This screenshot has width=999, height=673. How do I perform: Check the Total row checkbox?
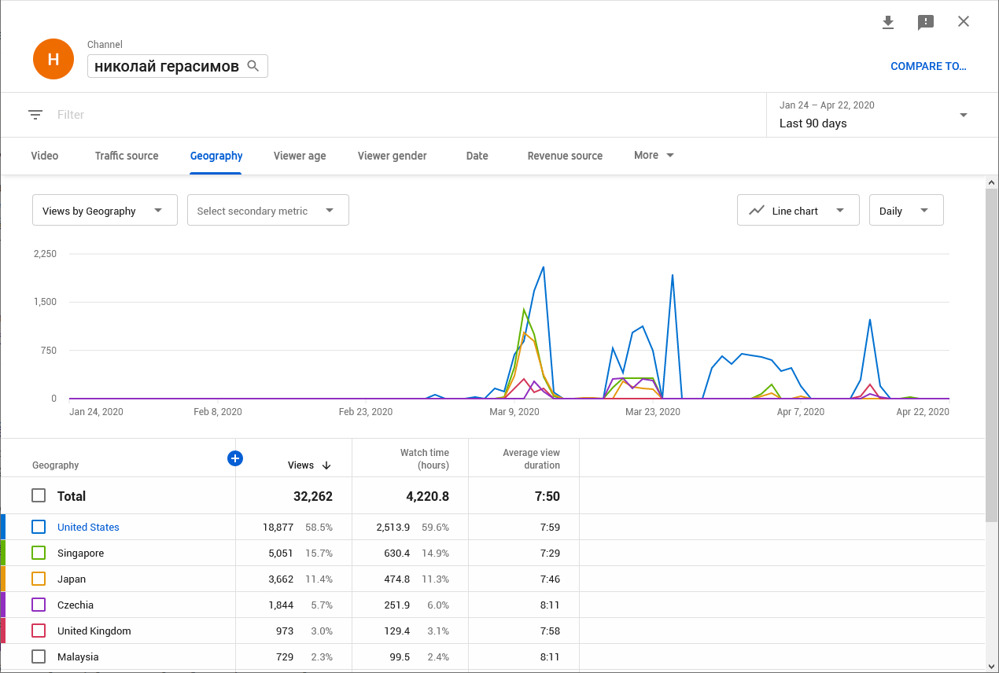pyautogui.click(x=39, y=496)
